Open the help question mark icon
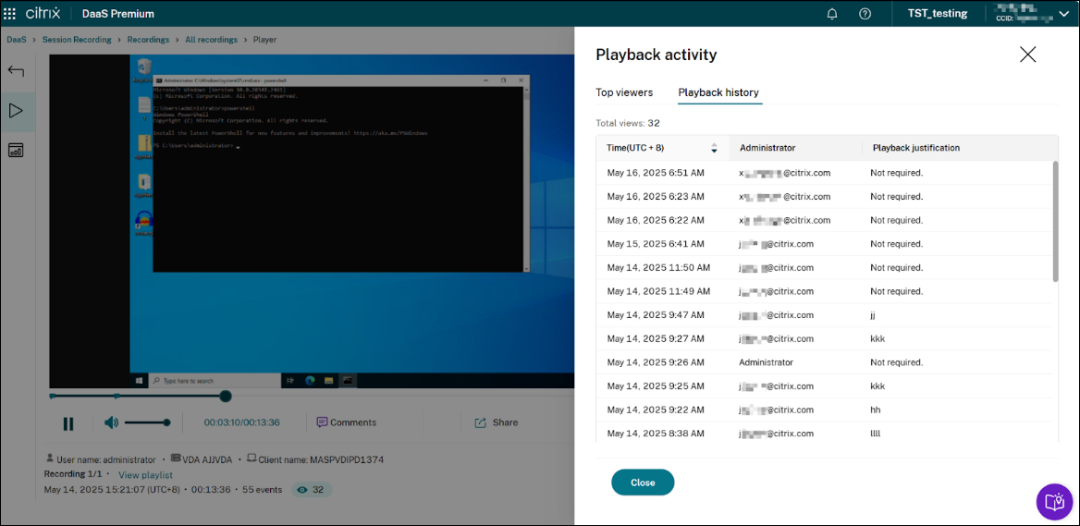The image size is (1080, 526). point(865,14)
